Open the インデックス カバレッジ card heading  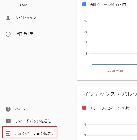tap(110, 94)
